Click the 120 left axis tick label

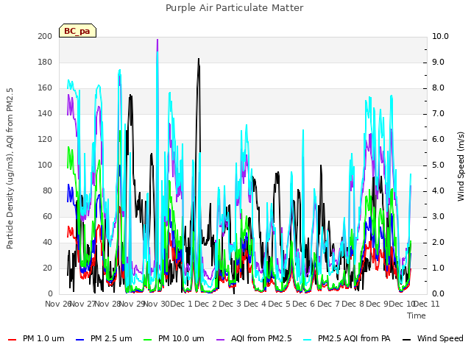(45, 140)
